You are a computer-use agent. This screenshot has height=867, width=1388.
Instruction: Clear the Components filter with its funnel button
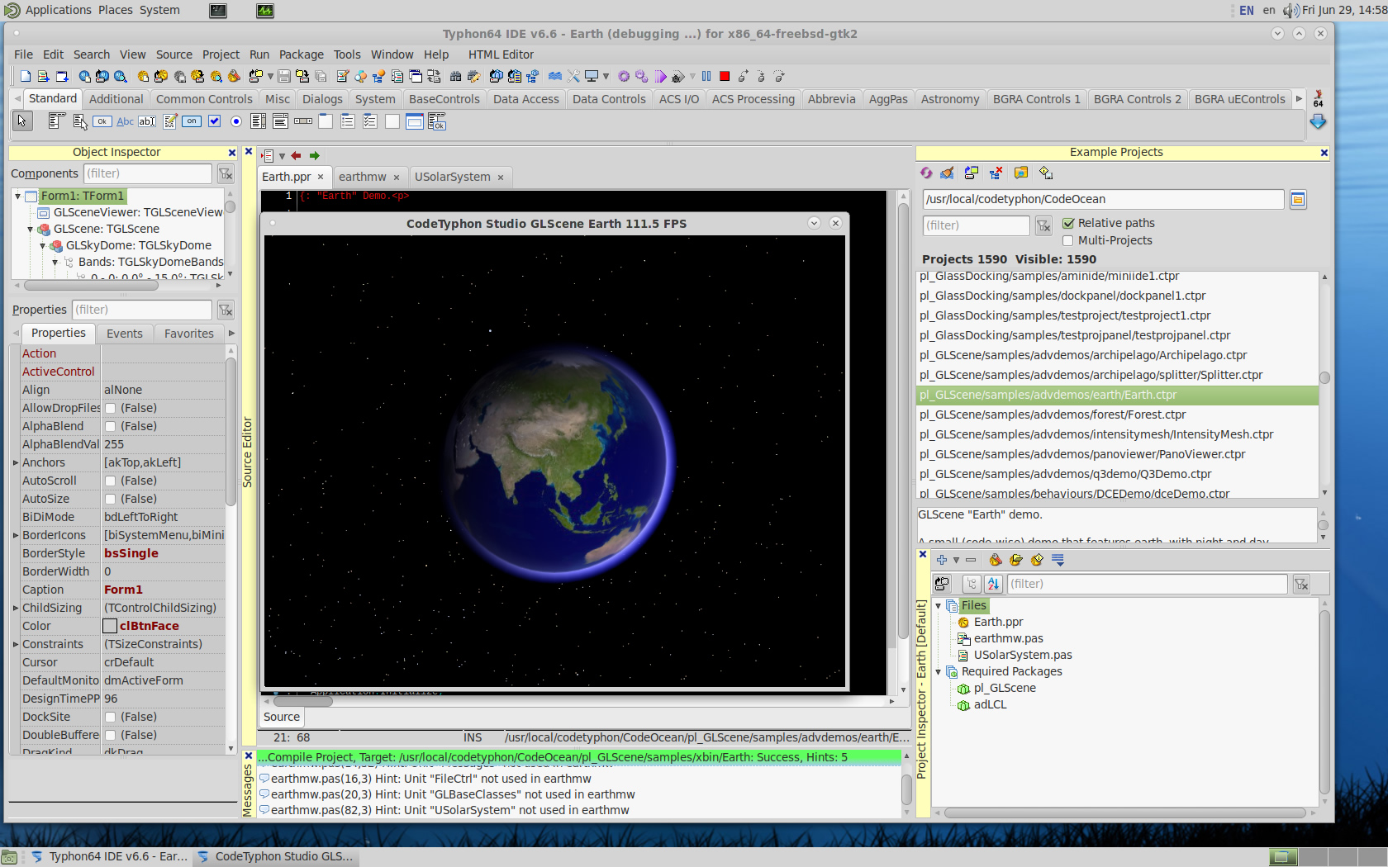(226, 173)
